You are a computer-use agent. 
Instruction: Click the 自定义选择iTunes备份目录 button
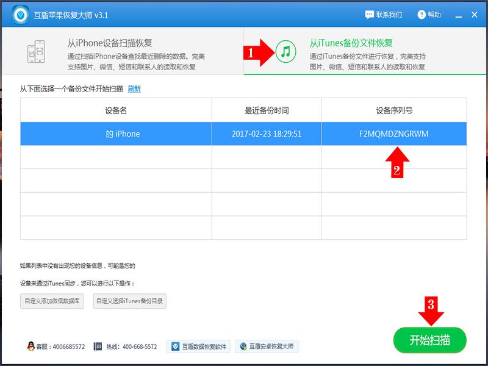tap(131, 300)
